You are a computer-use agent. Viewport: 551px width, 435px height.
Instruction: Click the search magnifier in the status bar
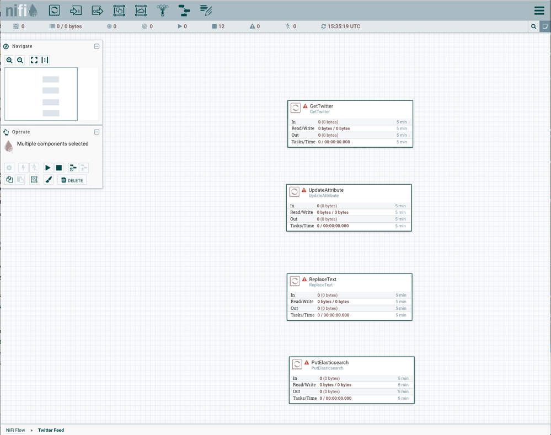click(533, 26)
